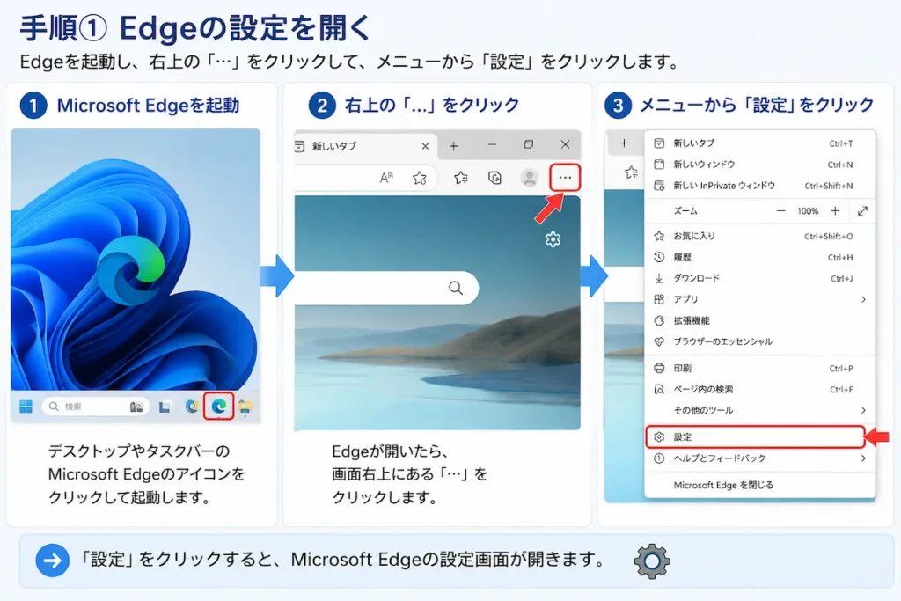Screen dimensions: 901x601
Task: Click the Read aloud 'A' icon
Action: click(386, 178)
